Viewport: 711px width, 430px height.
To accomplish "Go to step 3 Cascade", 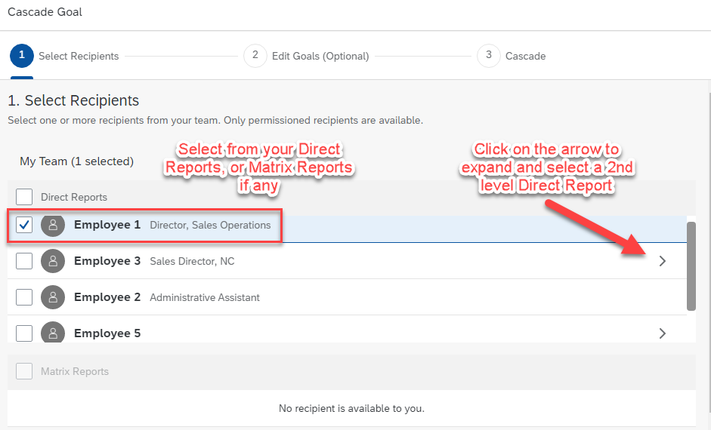I will tap(512, 56).
